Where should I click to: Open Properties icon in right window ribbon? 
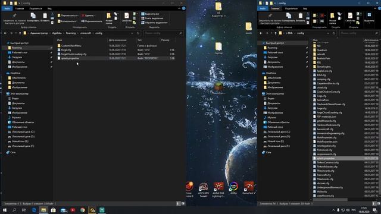350,16
